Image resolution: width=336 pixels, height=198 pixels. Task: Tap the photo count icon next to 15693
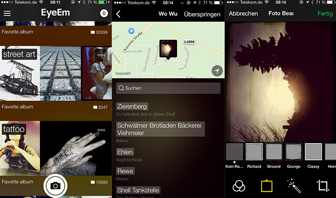point(93,182)
